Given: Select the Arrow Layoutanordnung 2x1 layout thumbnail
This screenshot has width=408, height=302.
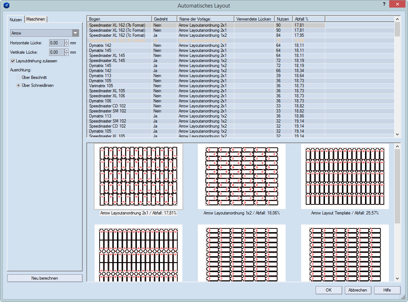Looking at the screenshot, I should (x=138, y=177).
